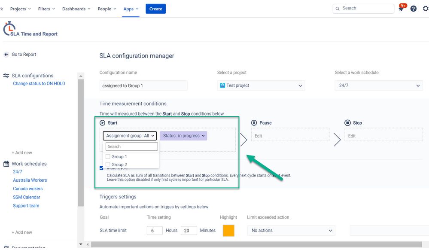Click the Go to Report back arrow

tap(6, 55)
